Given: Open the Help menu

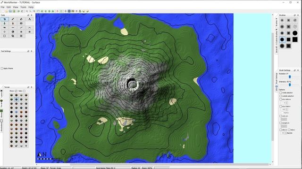Looking at the screenshot, I should click(x=31, y=7).
